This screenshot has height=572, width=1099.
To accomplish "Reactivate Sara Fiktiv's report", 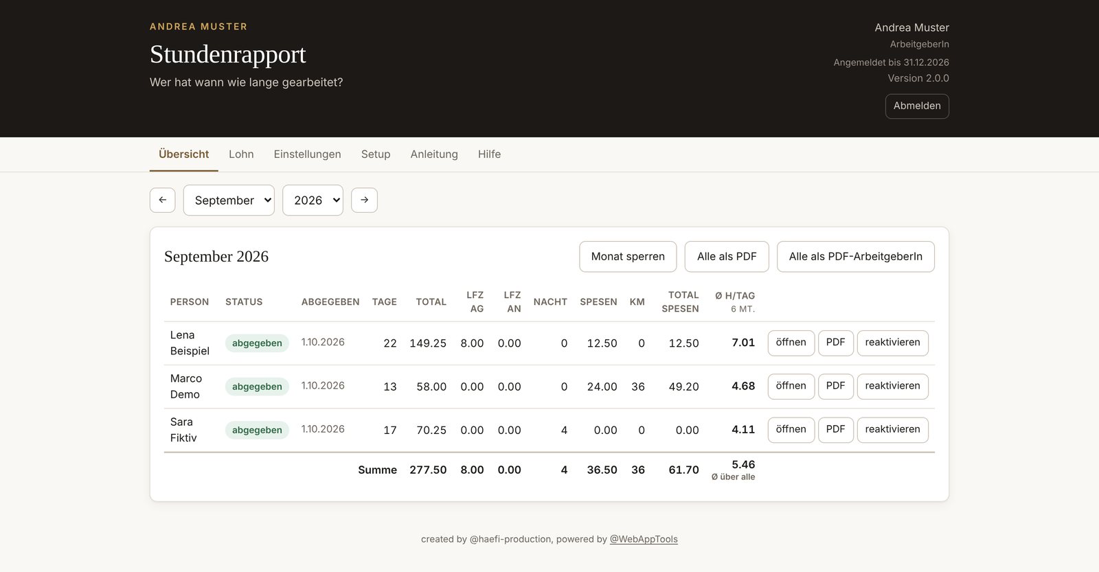I will pos(892,429).
